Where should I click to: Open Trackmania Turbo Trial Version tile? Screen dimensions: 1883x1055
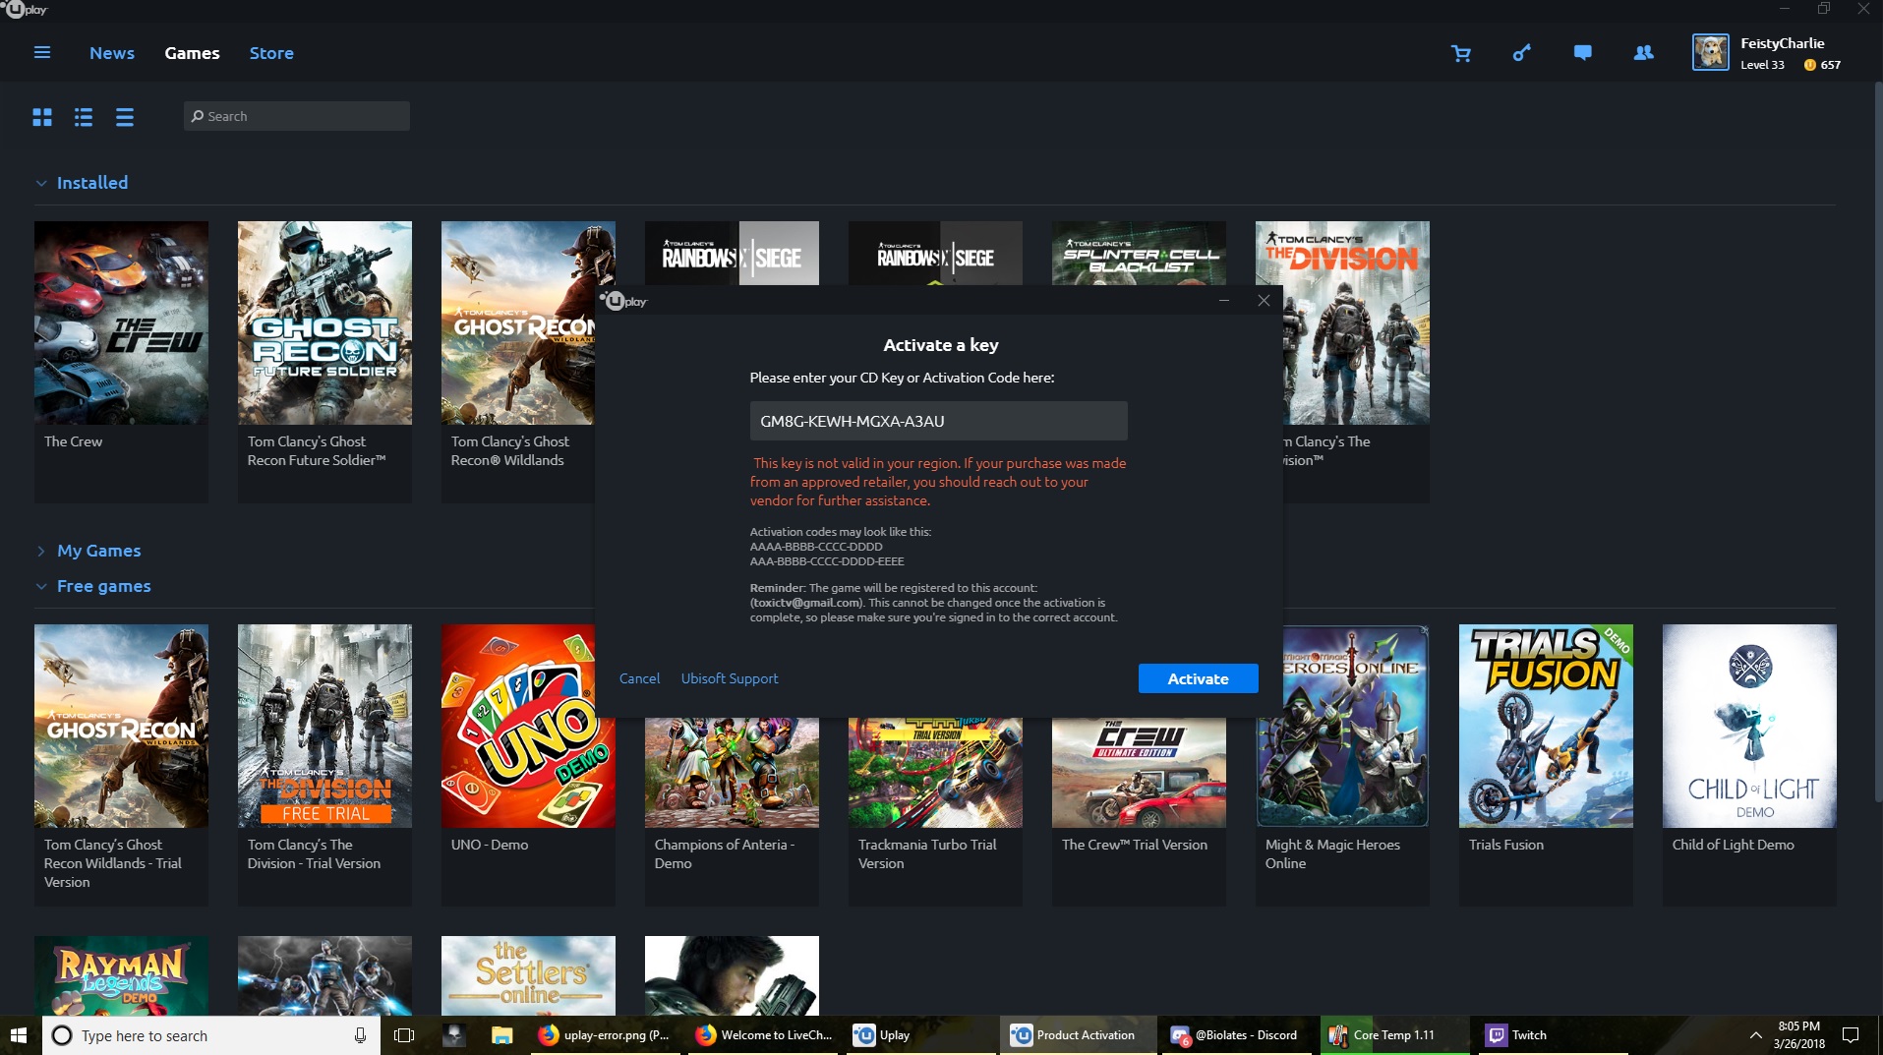tap(935, 812)
